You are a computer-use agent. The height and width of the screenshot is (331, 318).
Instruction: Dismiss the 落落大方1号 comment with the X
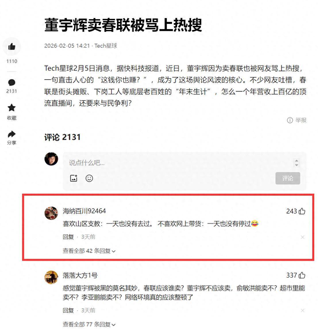302,311
